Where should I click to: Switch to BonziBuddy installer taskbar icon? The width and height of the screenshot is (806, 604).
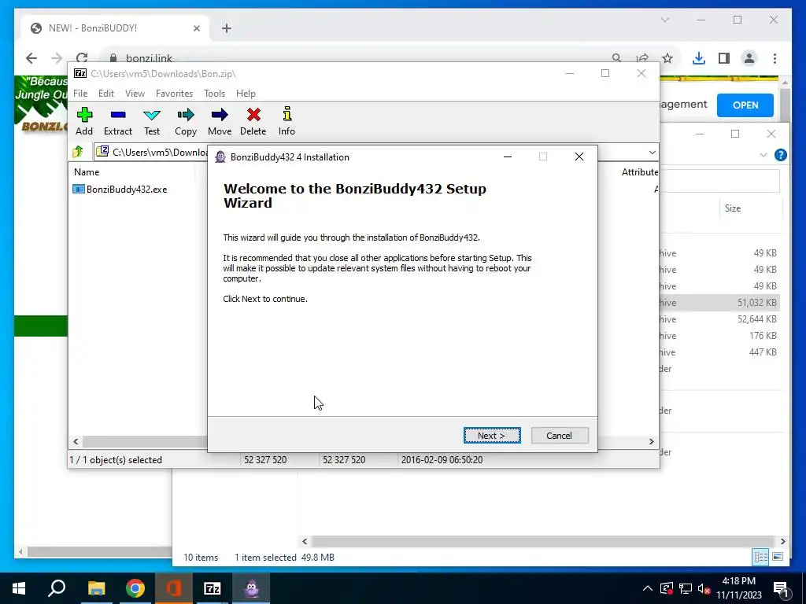tap(251, 588)
